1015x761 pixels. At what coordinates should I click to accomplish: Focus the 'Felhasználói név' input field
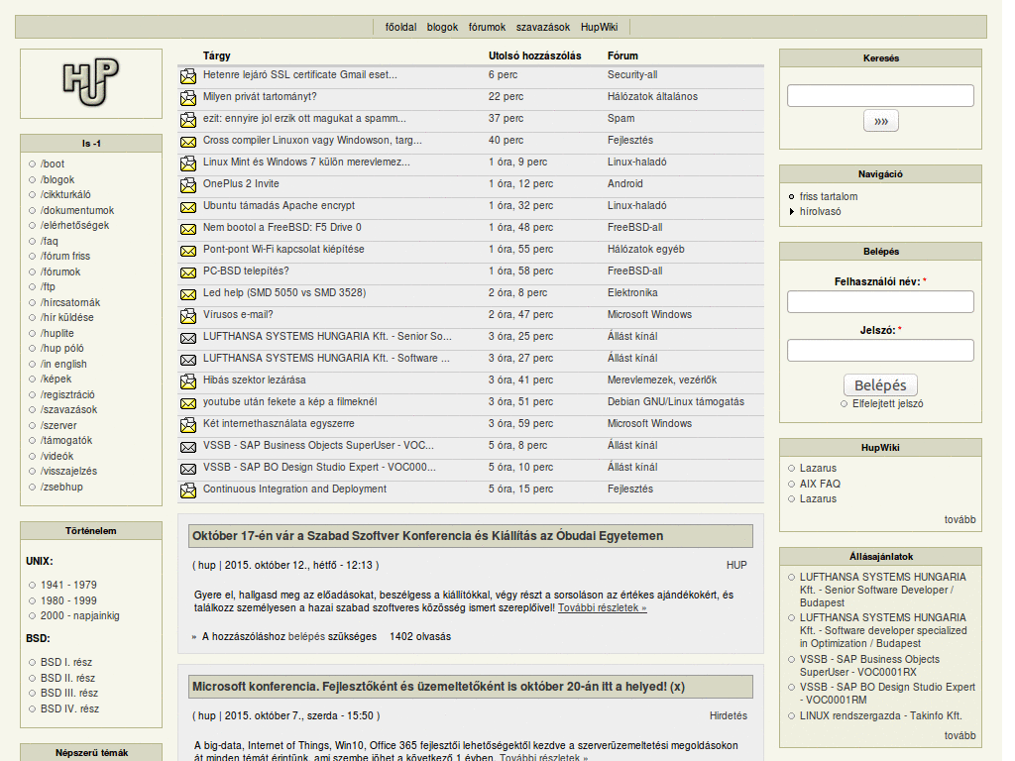pyautogui.click(x=880, y=301)
